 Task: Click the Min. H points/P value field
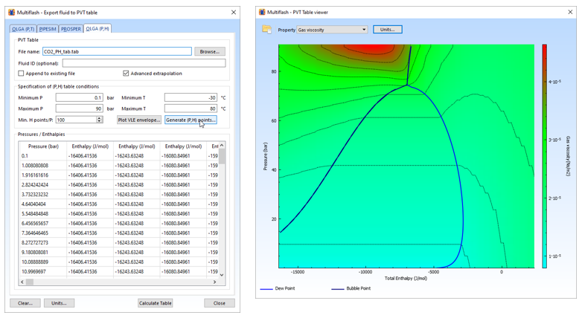point(76,120)
